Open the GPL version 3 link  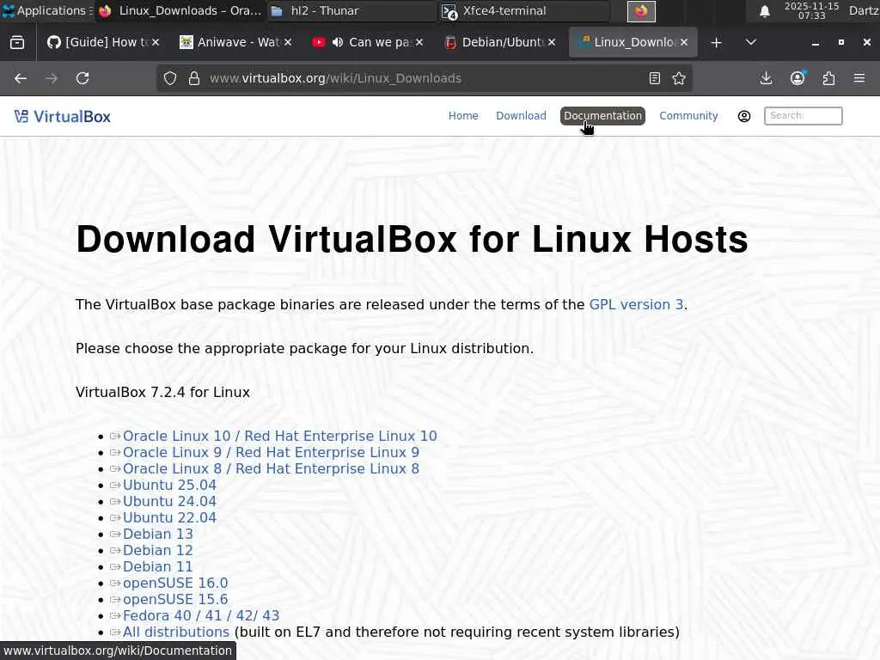pos(636,304)
